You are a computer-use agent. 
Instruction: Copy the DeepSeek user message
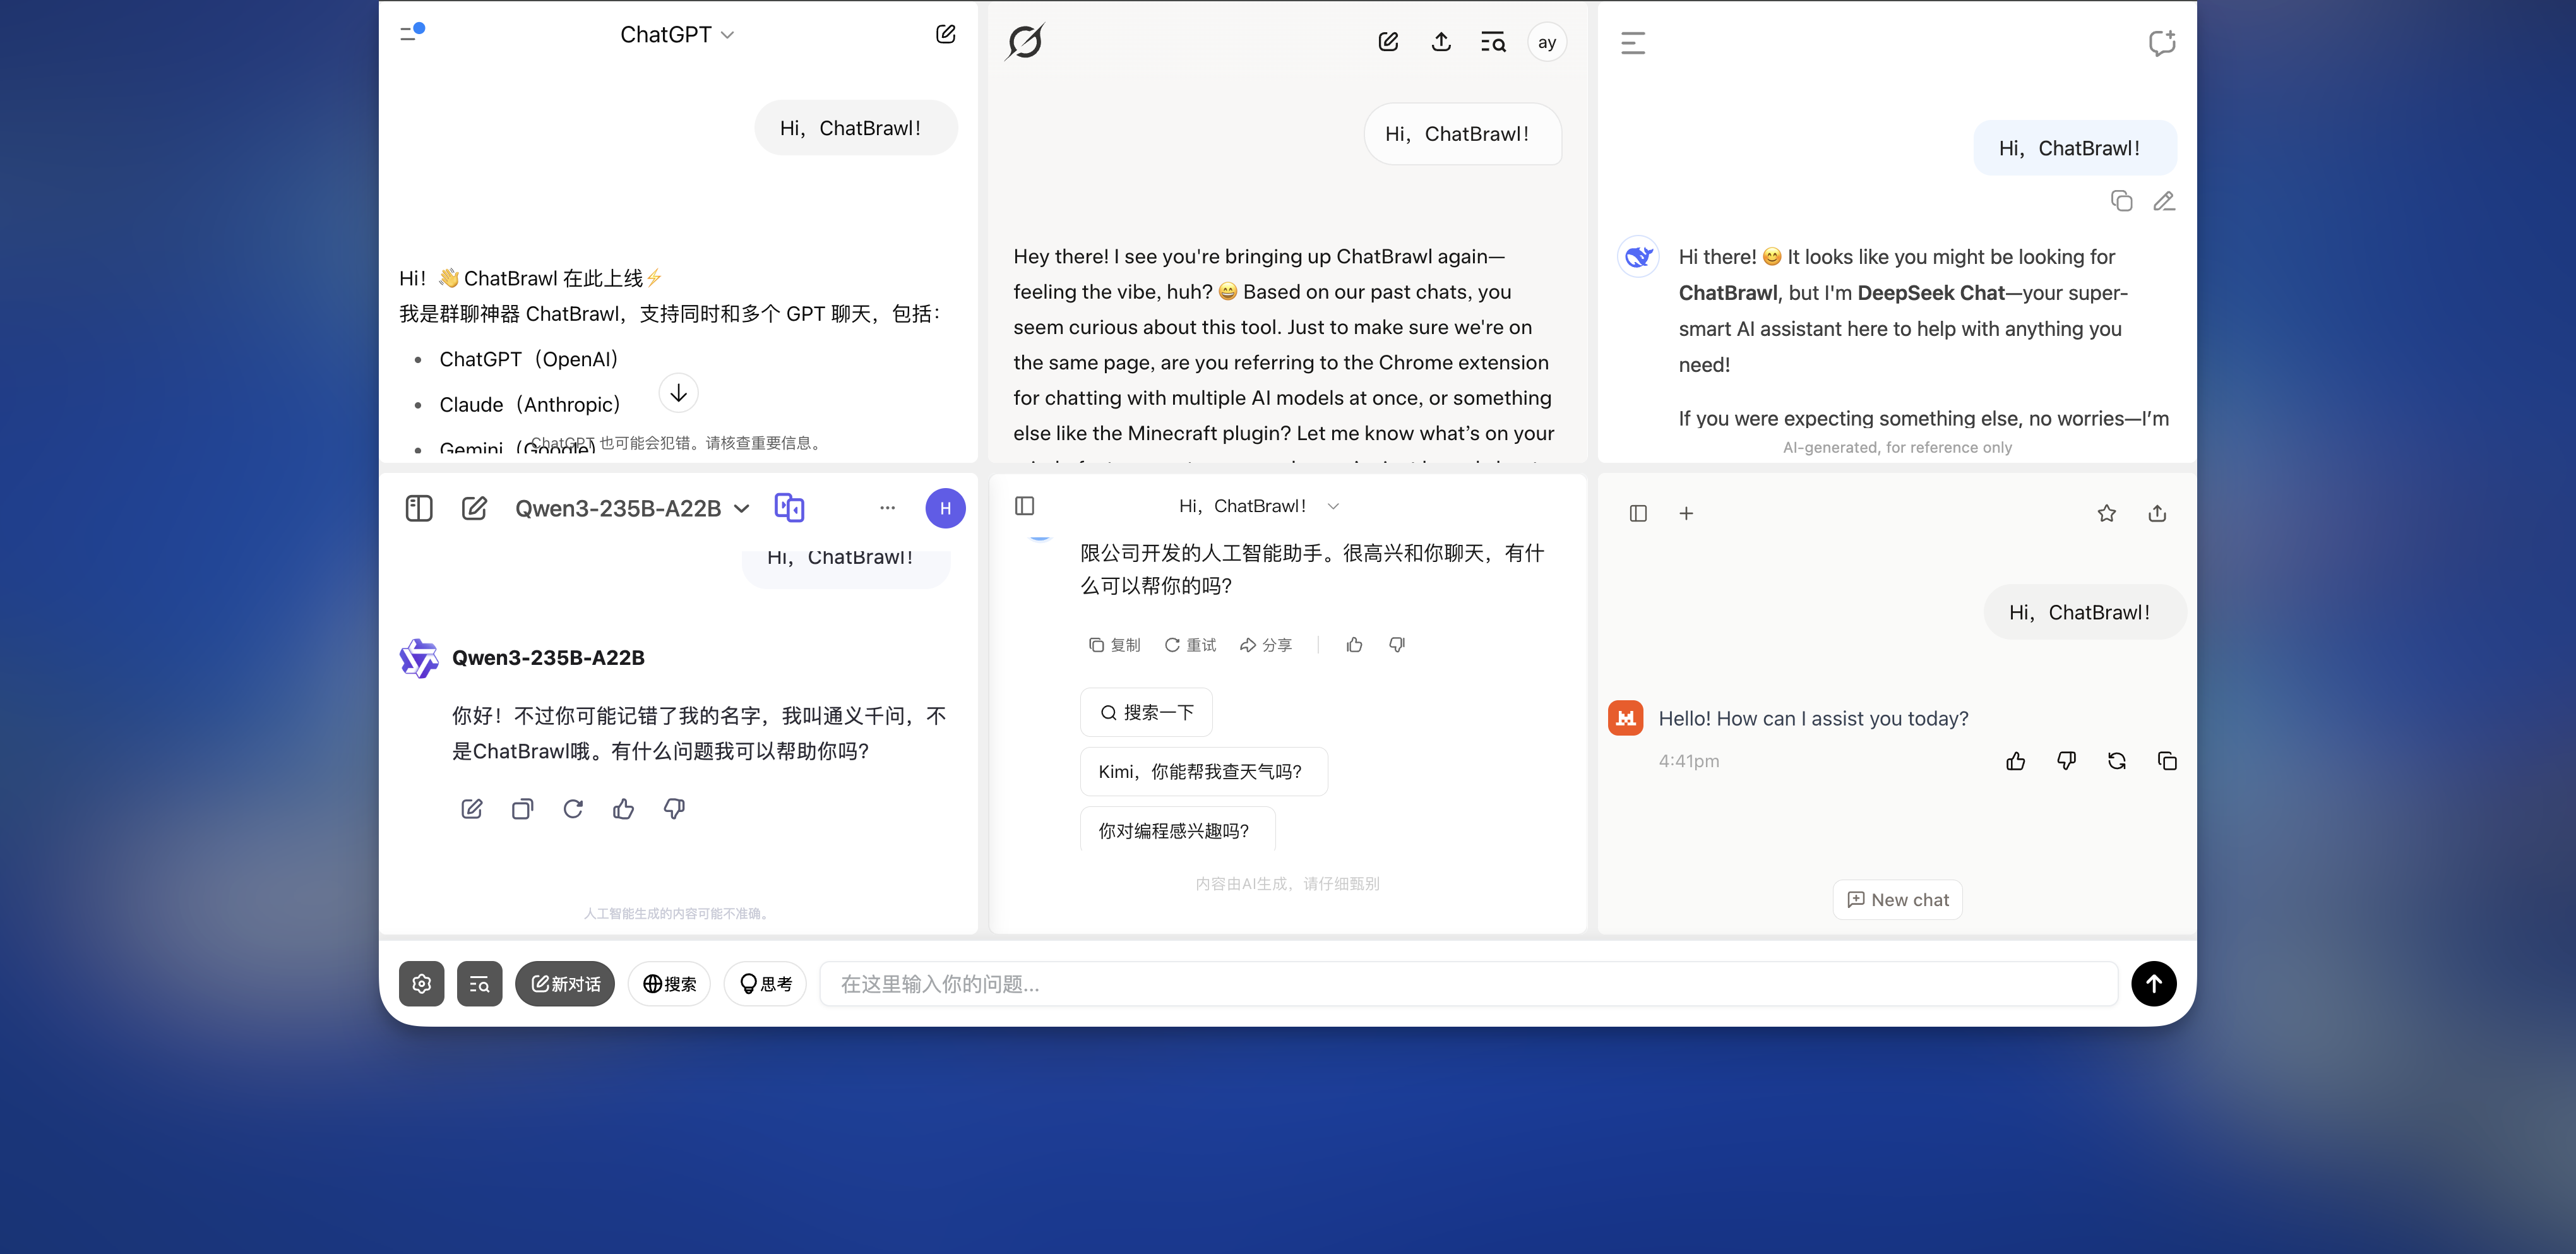click(2121, 201)
